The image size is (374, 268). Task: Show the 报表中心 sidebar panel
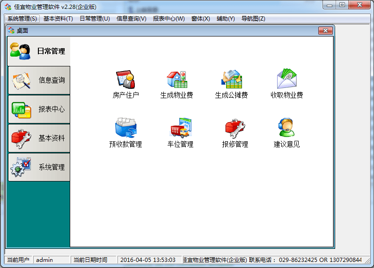tap(39, 109)
